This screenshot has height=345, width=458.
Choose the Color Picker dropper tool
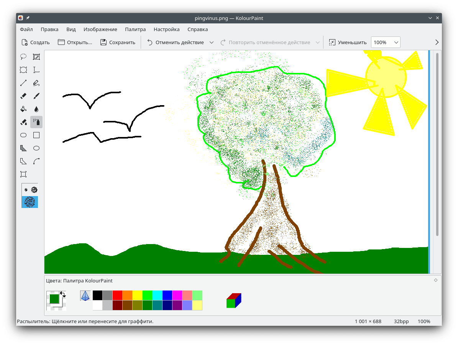(36, 109)
